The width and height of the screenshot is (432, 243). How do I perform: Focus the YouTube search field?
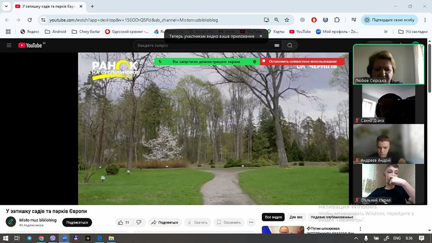click(204, 45)
